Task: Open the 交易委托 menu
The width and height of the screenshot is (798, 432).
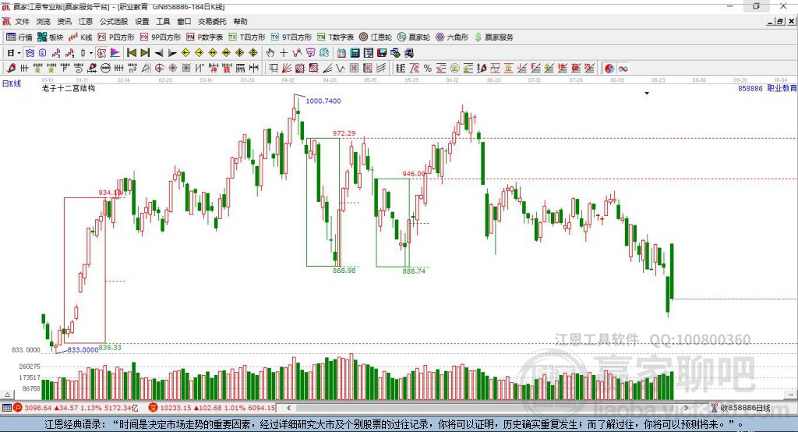Action: (x=212, y=21)
